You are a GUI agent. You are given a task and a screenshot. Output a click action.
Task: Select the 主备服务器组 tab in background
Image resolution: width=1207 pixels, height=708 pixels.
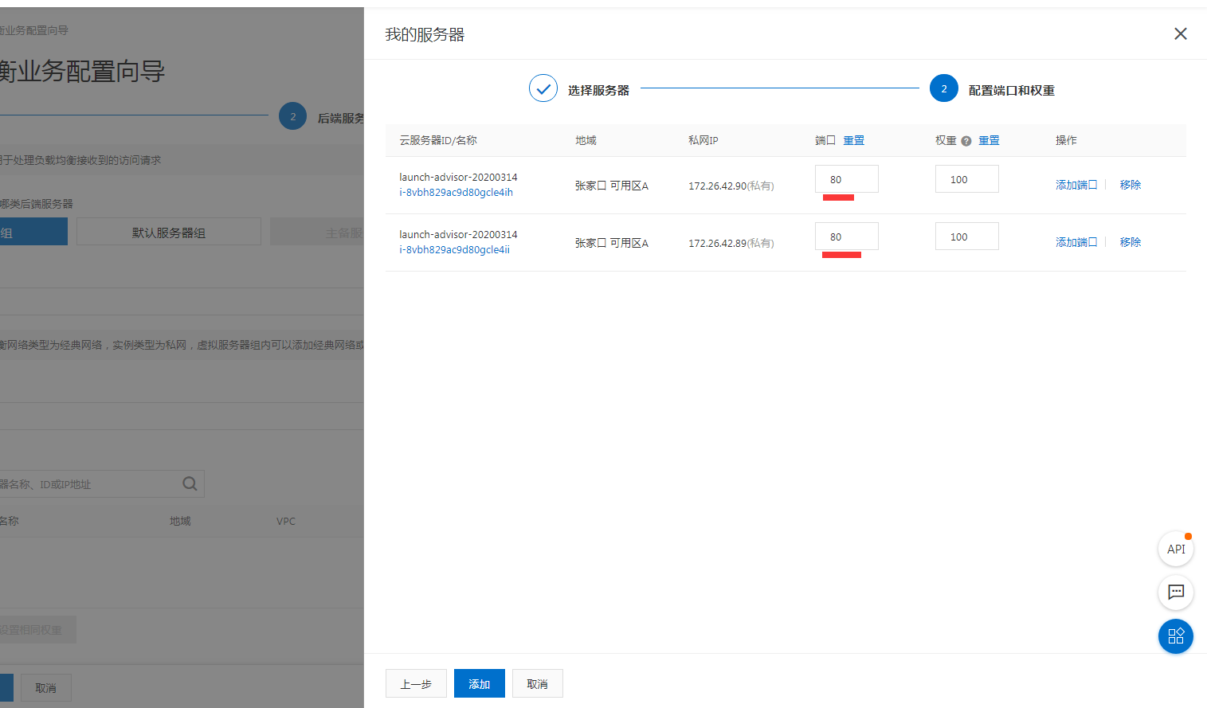pos(317,232)
